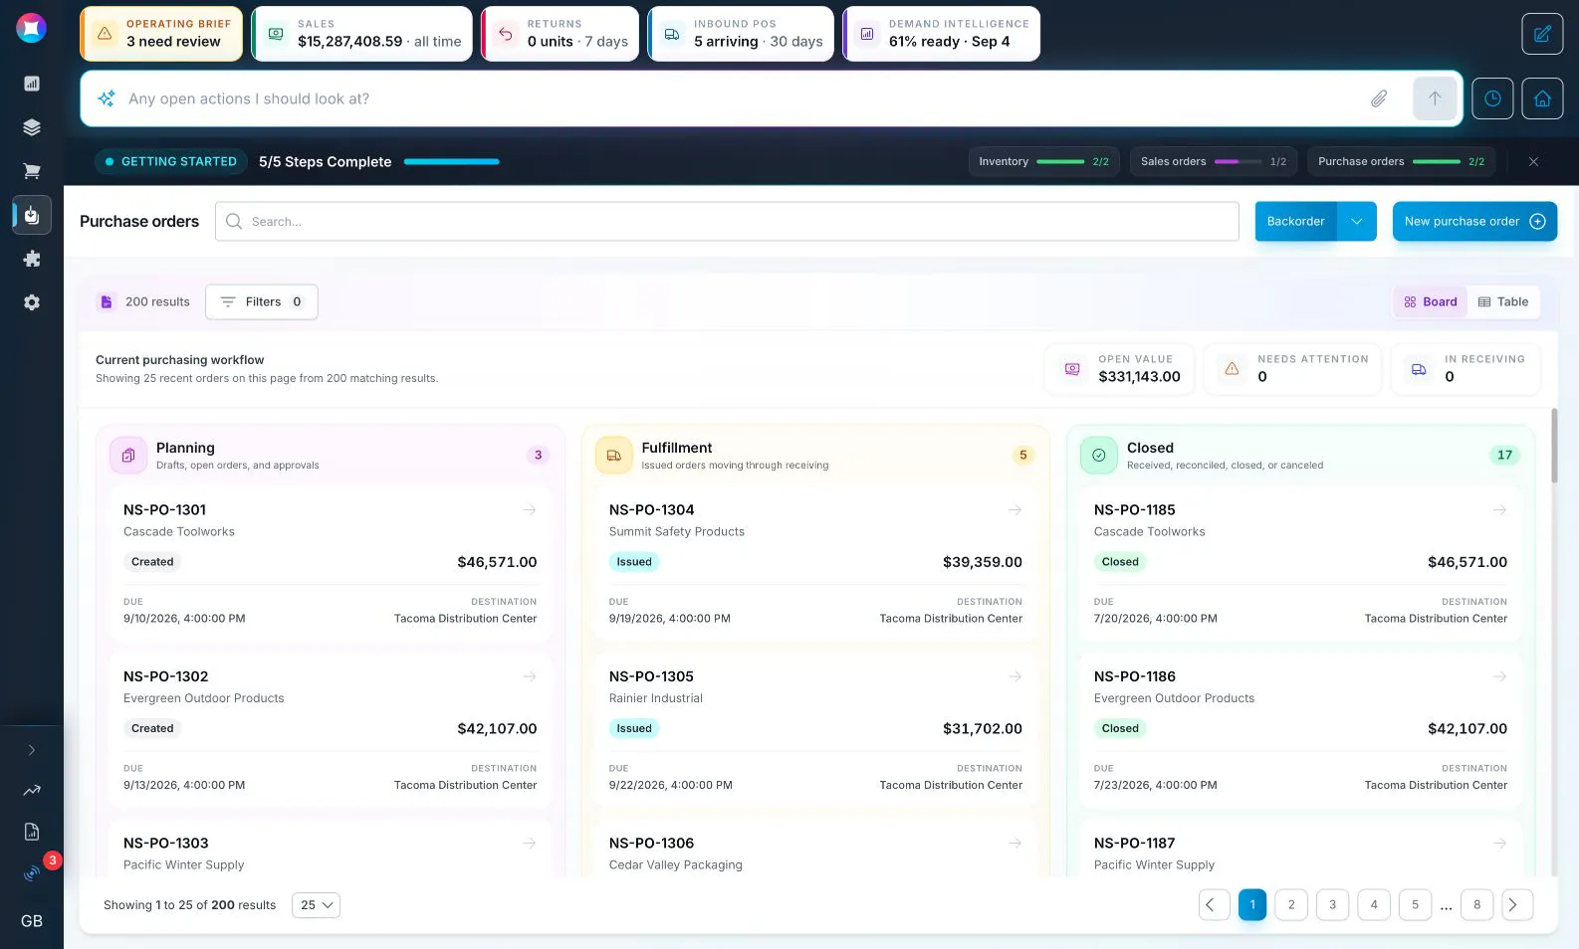Viewport: 1579px width, 949px height.
Task: Click the Fulfillment column truck icon
Action: [x=613, y=456]
